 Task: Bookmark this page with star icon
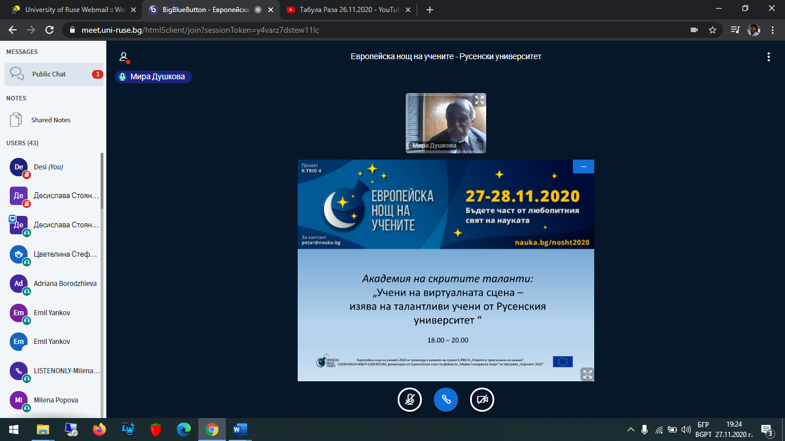tap(713, 30)
